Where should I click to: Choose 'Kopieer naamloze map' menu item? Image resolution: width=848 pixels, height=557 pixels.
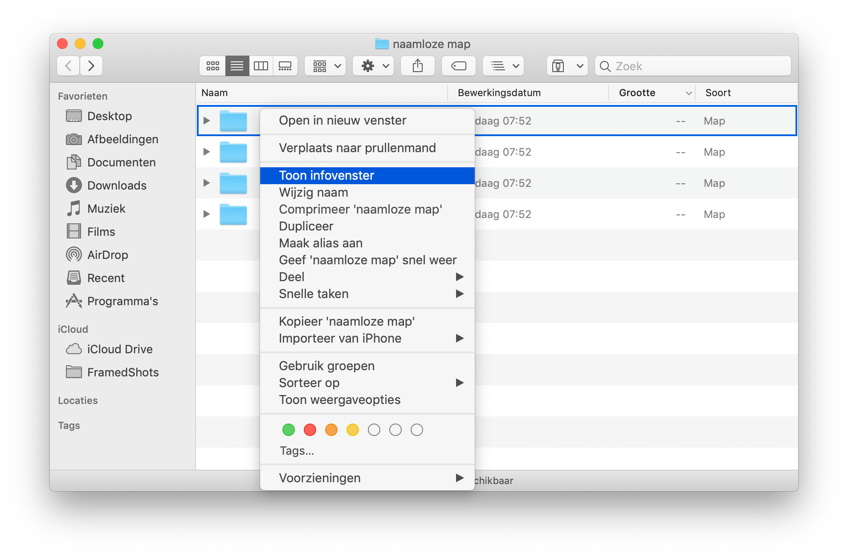[x=367, y=322]
